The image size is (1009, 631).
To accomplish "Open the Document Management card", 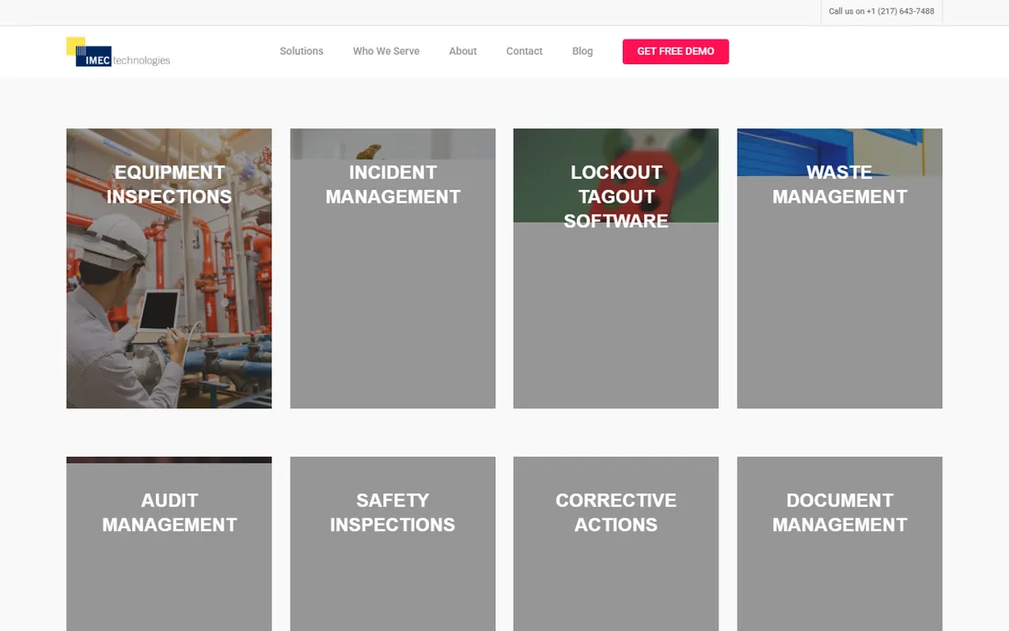I will click(x=839, y=544).
